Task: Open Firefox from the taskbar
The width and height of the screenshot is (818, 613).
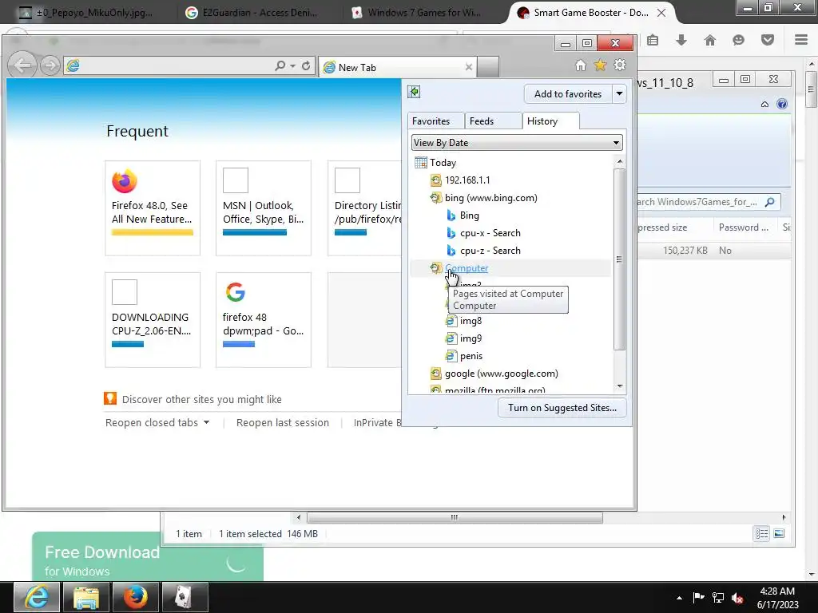Action: point(136,597)
